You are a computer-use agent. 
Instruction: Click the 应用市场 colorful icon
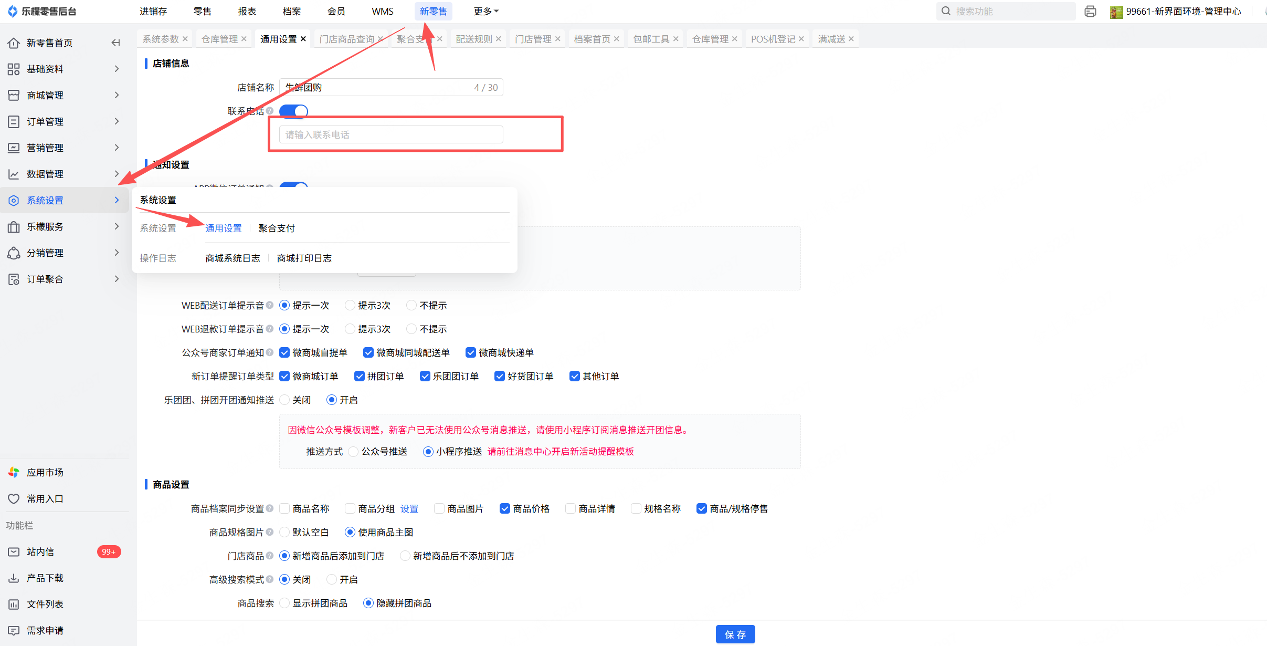pos(14,472)
